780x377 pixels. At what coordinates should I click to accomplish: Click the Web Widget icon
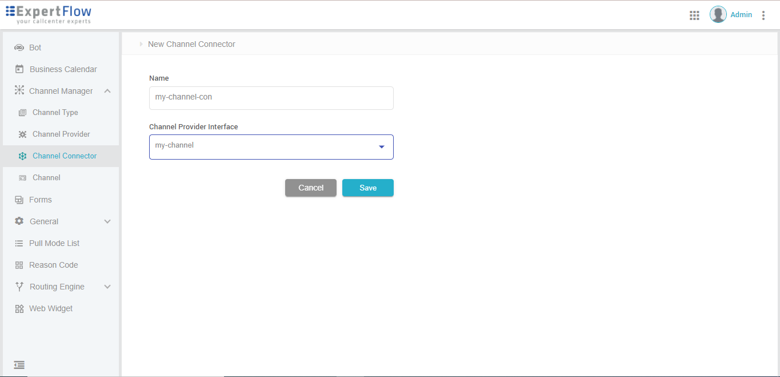coord(19,308)
